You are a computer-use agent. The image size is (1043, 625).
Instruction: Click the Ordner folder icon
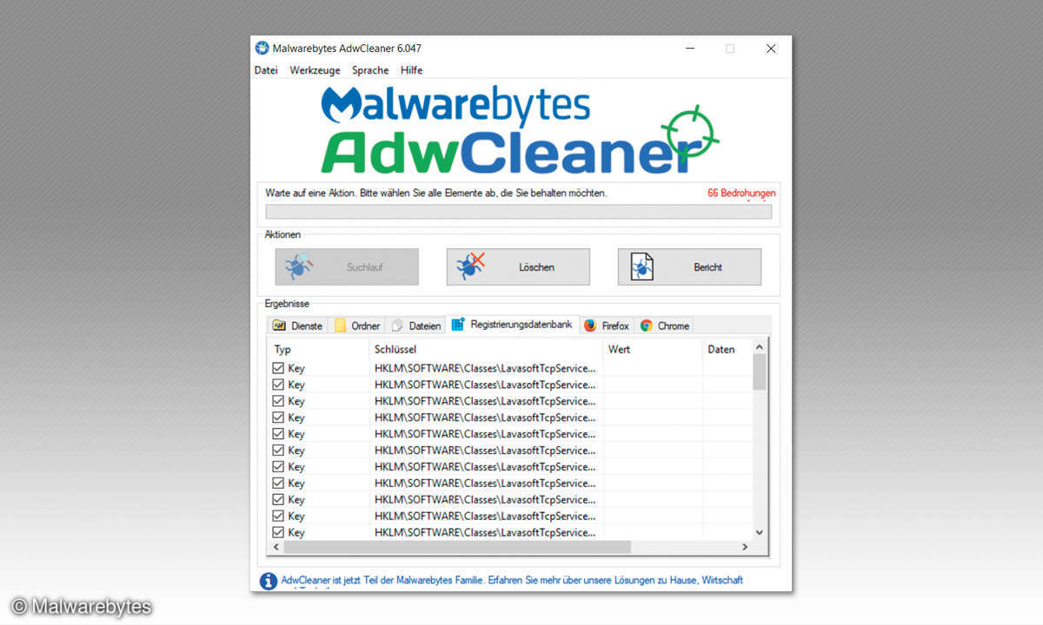tap(341, 326)
